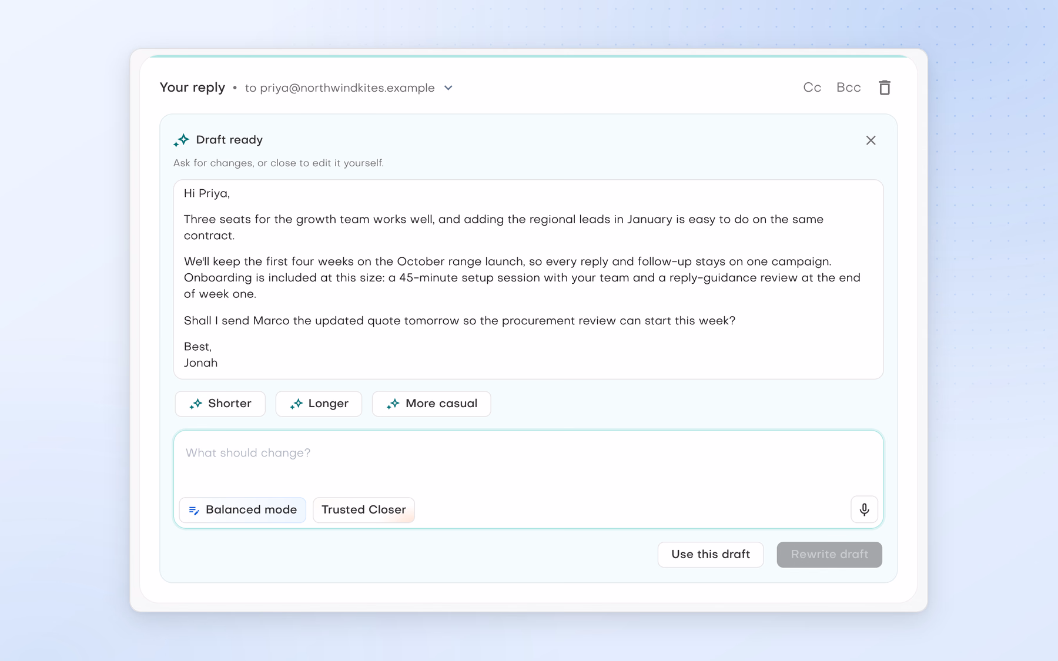
Task: Open the Balanced mode selector
Action: click(x=242, y=510)
